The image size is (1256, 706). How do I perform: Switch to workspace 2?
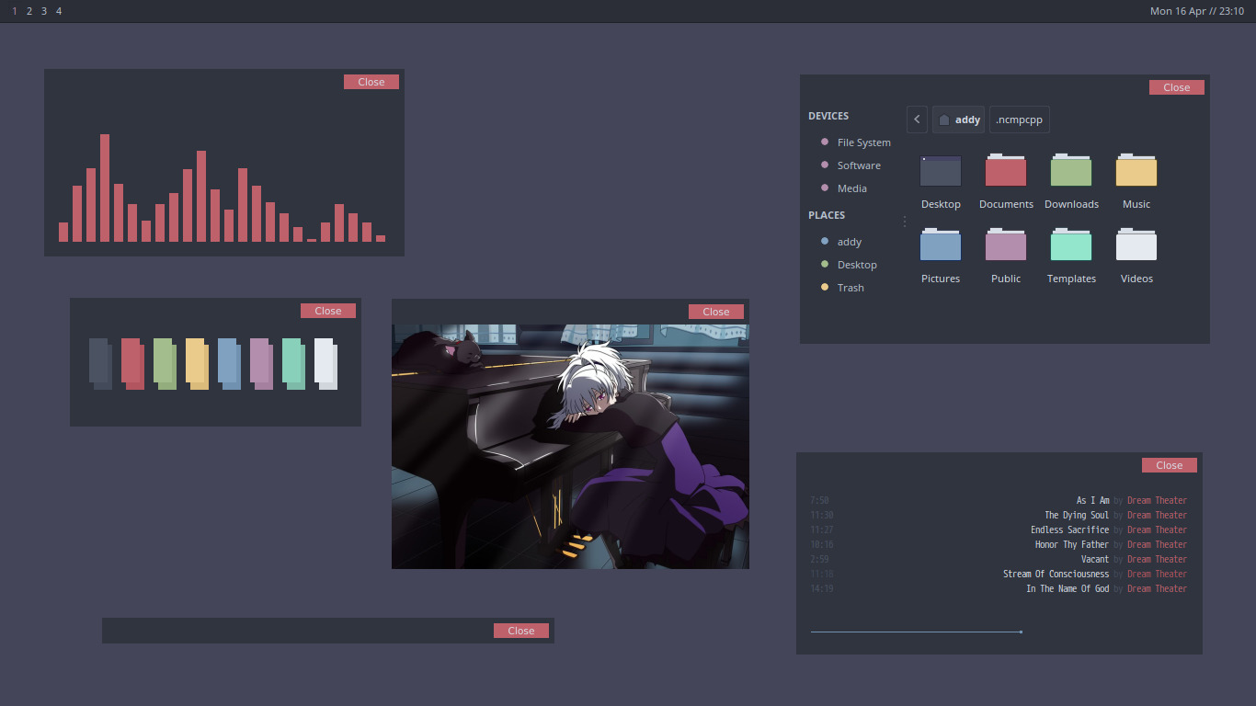point(29,11)
